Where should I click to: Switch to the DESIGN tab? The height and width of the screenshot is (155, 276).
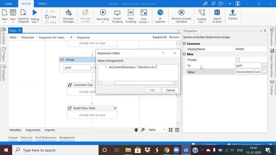click(26, 3)
